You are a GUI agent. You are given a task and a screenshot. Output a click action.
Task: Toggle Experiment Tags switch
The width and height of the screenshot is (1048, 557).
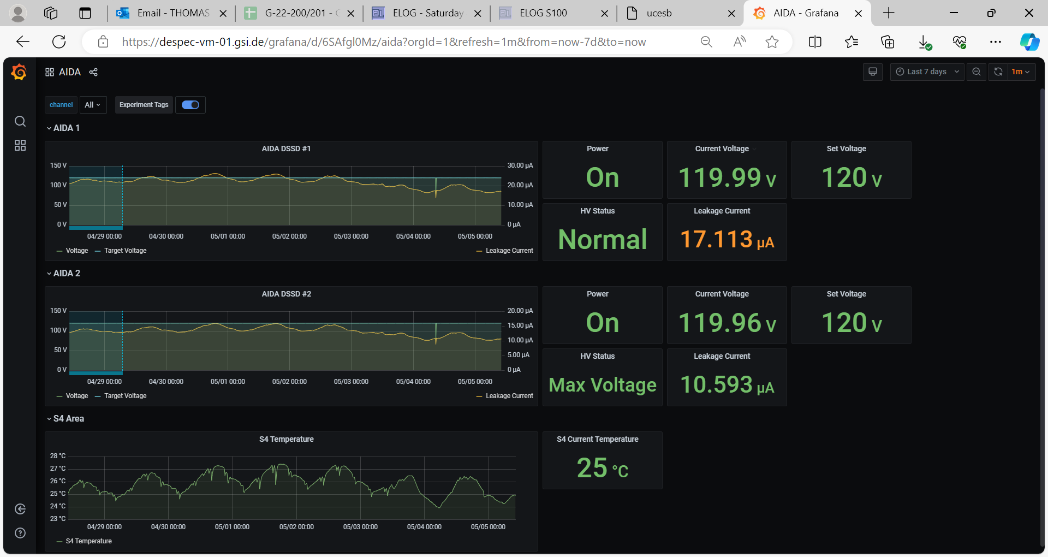tap(190, 105)
